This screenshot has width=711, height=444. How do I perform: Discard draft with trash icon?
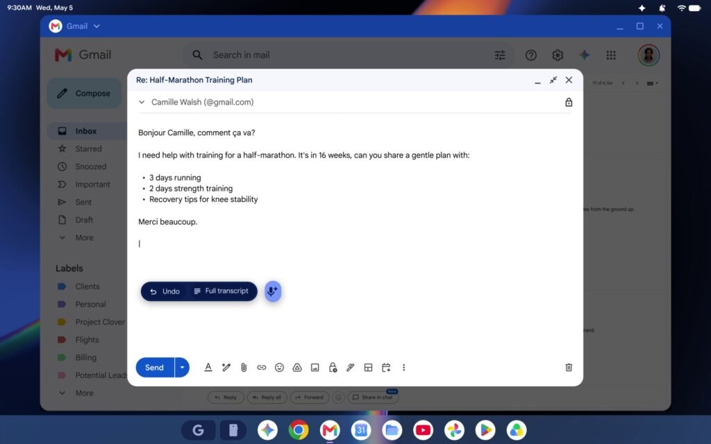click(x=569, y=368)
